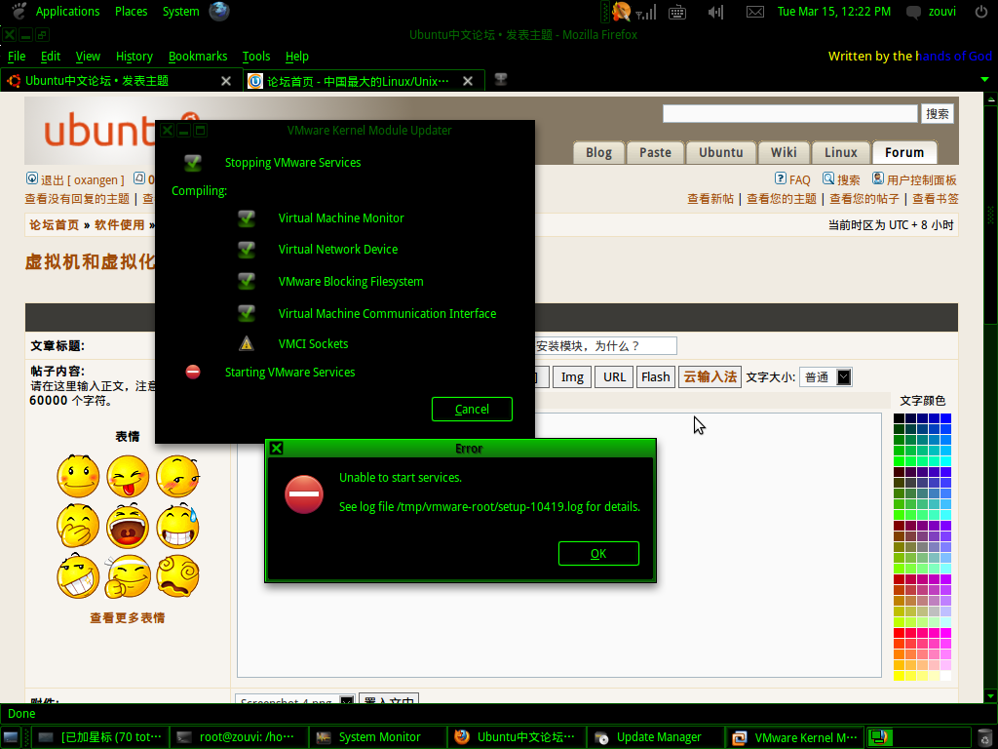The width and height of the screenshot is (998, 749).
Task: Open Firefox Tools menu
Action: [x=256, y=56]
